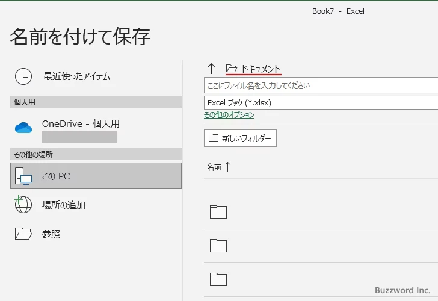Open the 参照 browse dialog
438x301 pixels.
[96, 234]
